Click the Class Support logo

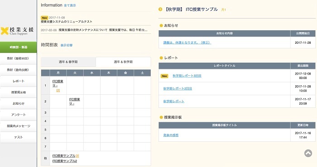(x=17, y=31)
